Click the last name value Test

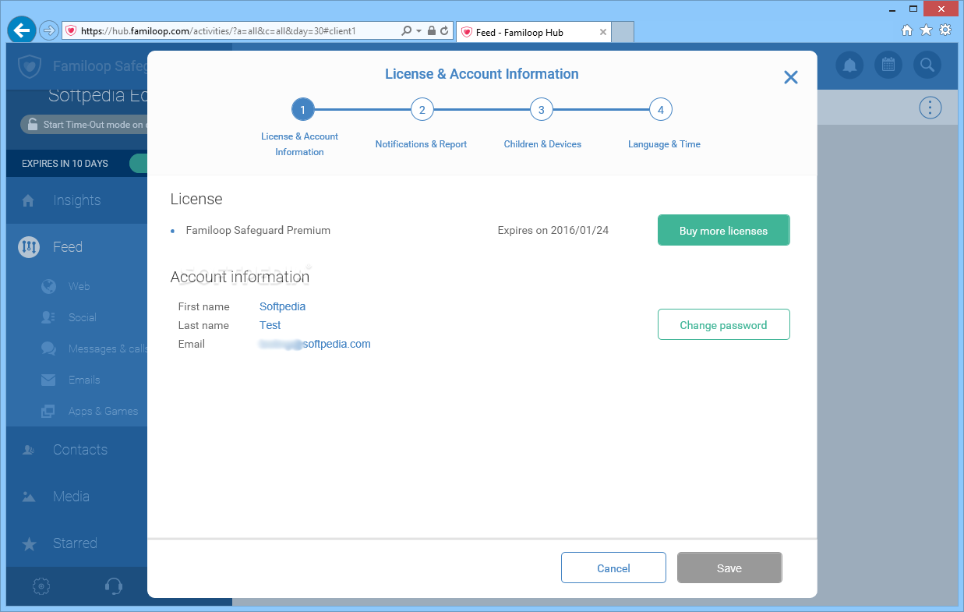[270, 325]
